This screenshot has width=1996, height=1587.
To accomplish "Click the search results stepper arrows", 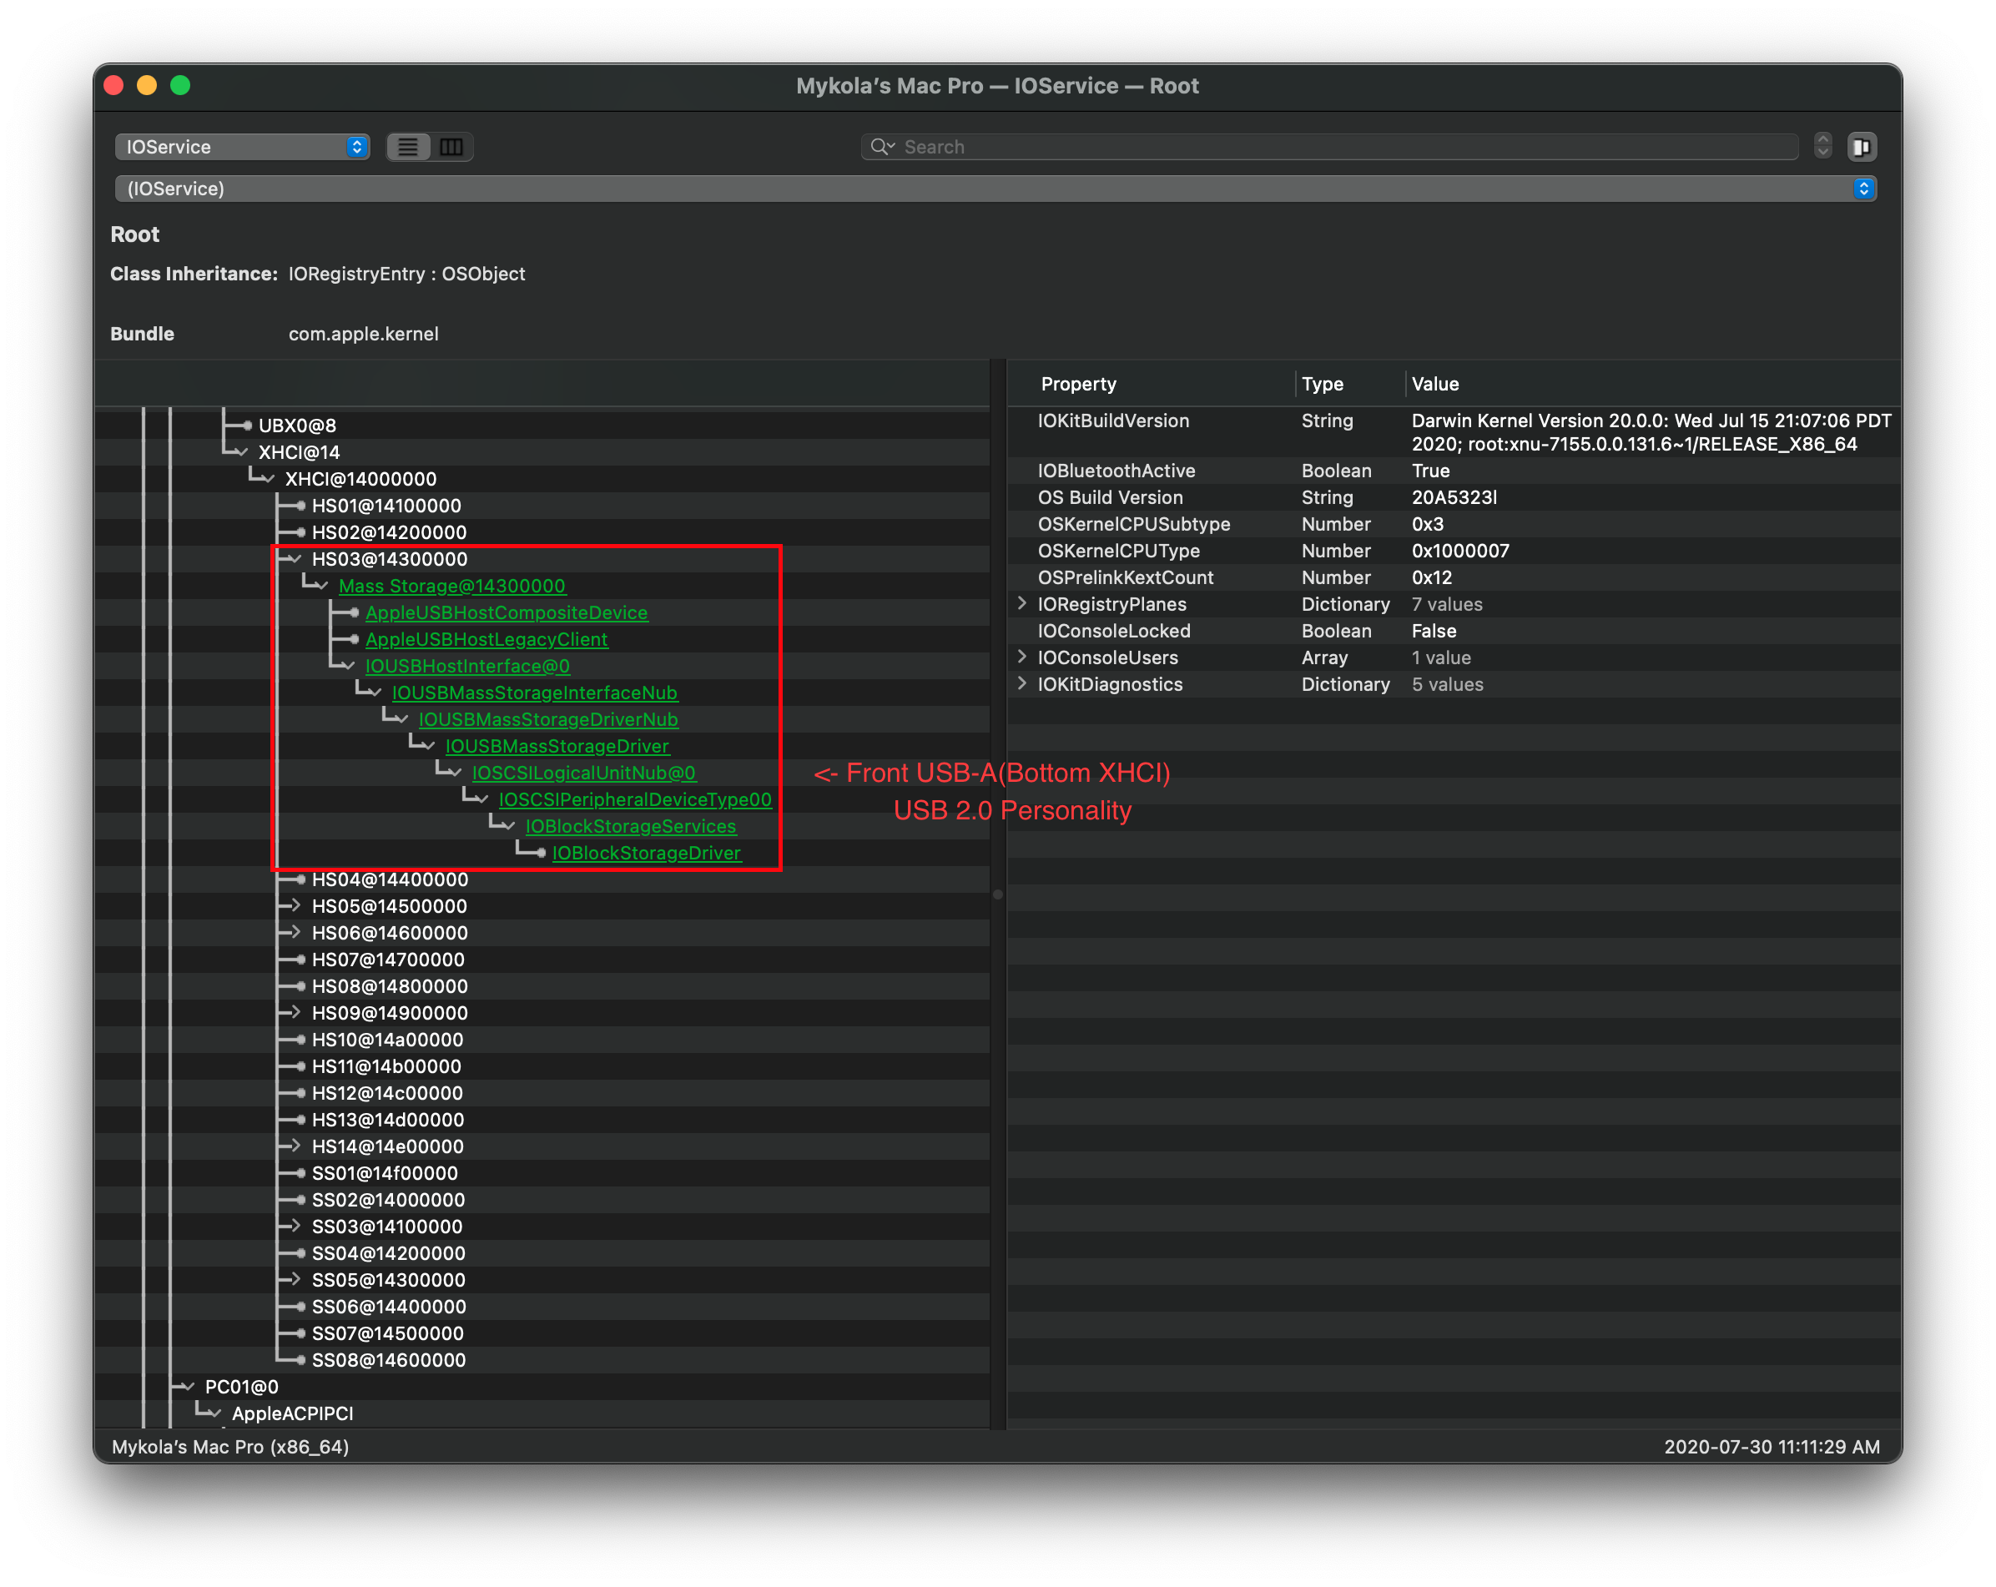I will (x=1822, y=146).
